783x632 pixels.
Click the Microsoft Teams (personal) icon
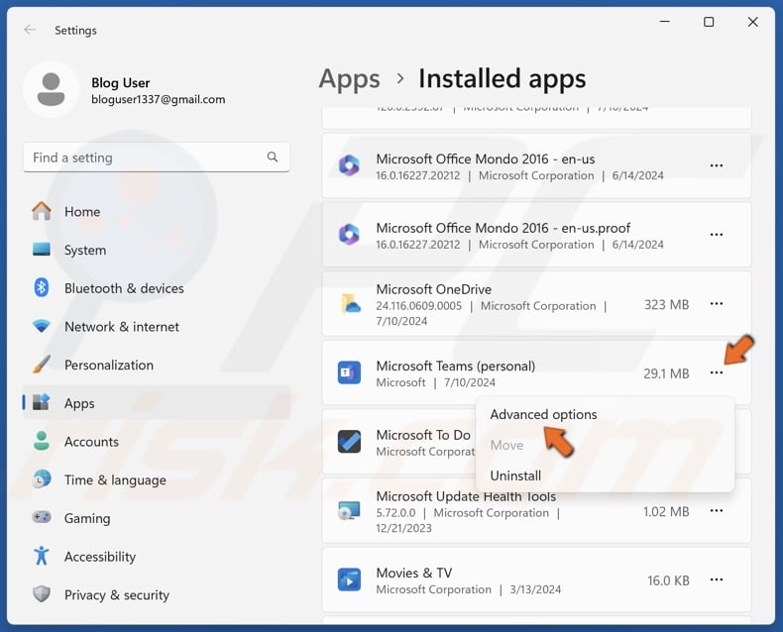pyautogui.click(x=349, y=372)
